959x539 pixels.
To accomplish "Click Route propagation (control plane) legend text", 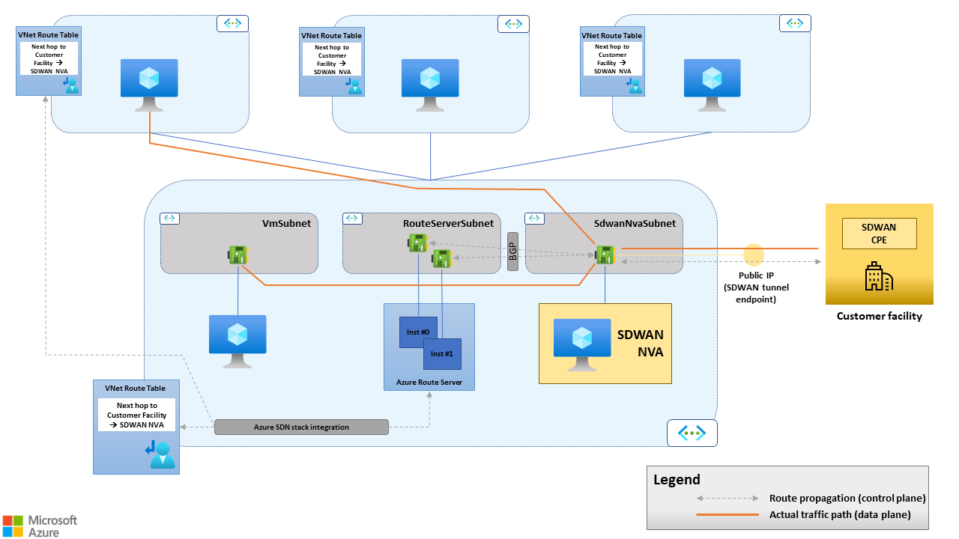I will tap(847, 499).
